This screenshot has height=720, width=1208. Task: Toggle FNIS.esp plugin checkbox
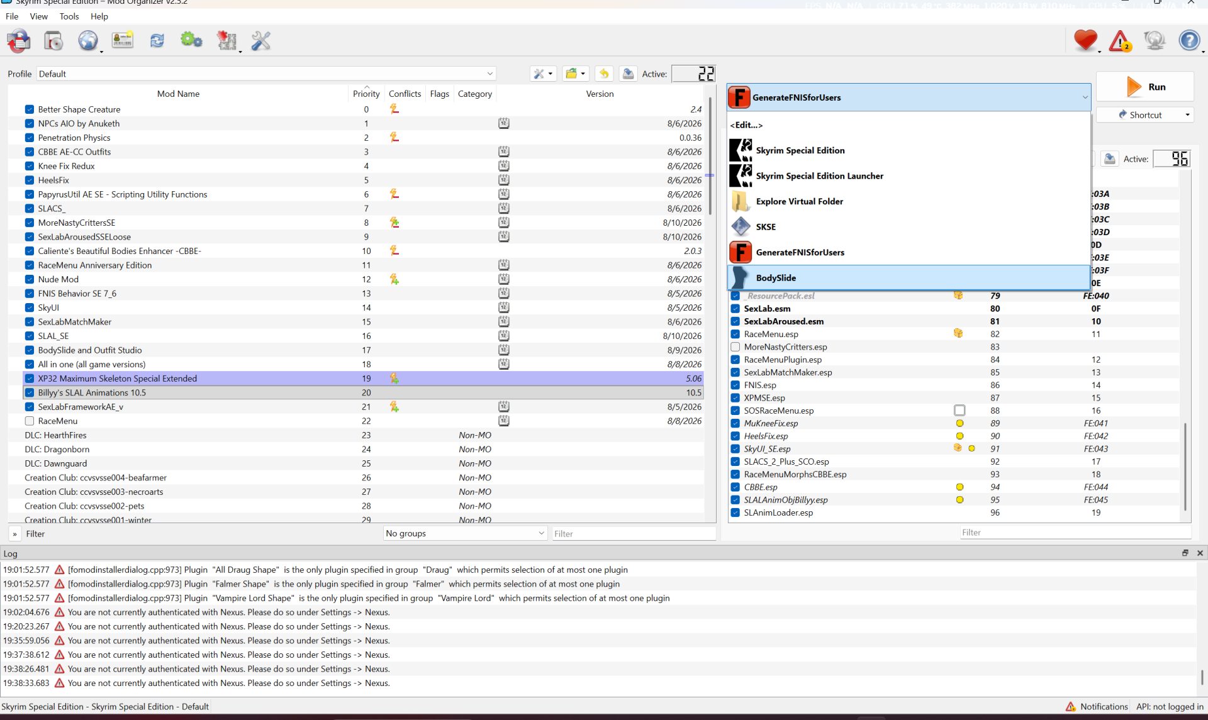(x=735, y=385)
